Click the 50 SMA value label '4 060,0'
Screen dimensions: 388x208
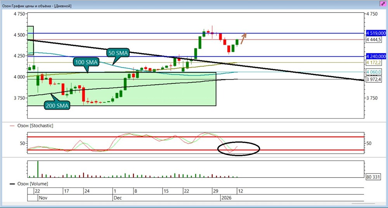click(373, 72)
